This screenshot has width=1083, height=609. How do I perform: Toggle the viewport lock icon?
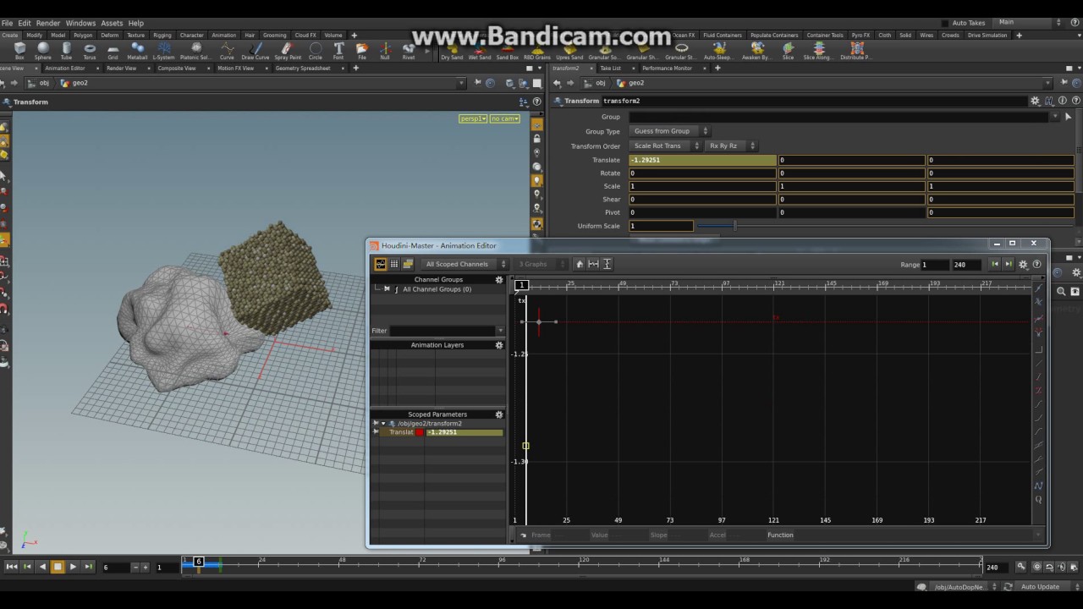536,139
